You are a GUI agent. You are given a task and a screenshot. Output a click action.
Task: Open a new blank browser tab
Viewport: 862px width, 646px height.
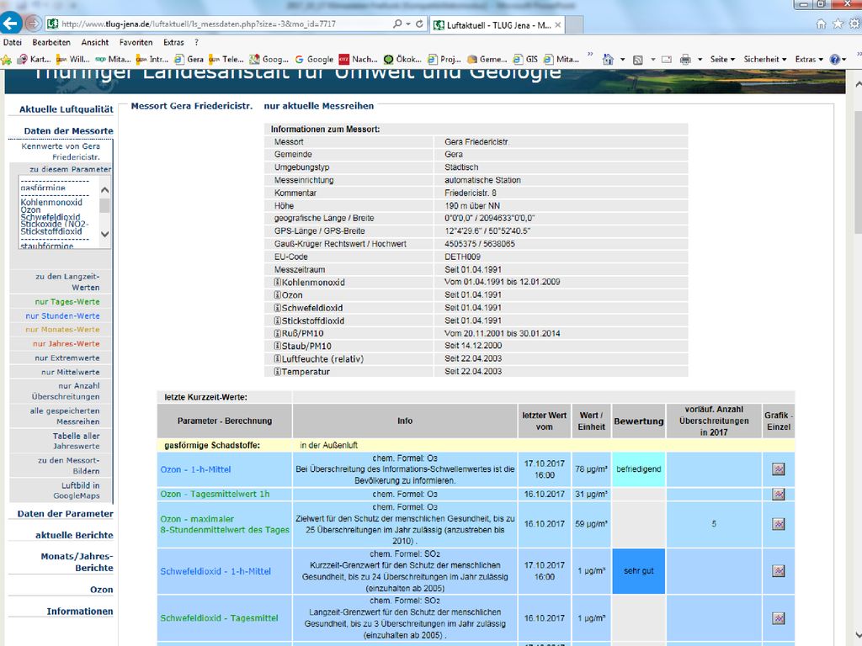(x=574, y=24)
